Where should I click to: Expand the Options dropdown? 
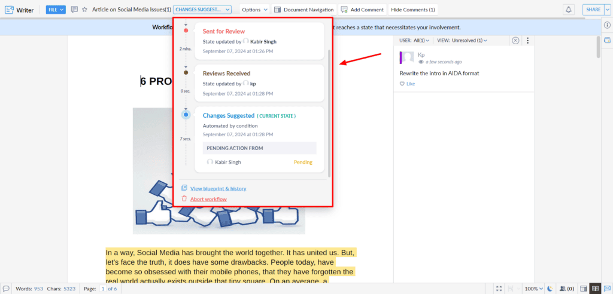254,10
